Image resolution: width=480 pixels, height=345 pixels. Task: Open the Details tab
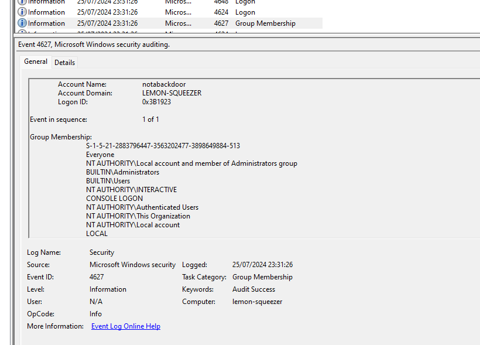click(x=64, y=63)
